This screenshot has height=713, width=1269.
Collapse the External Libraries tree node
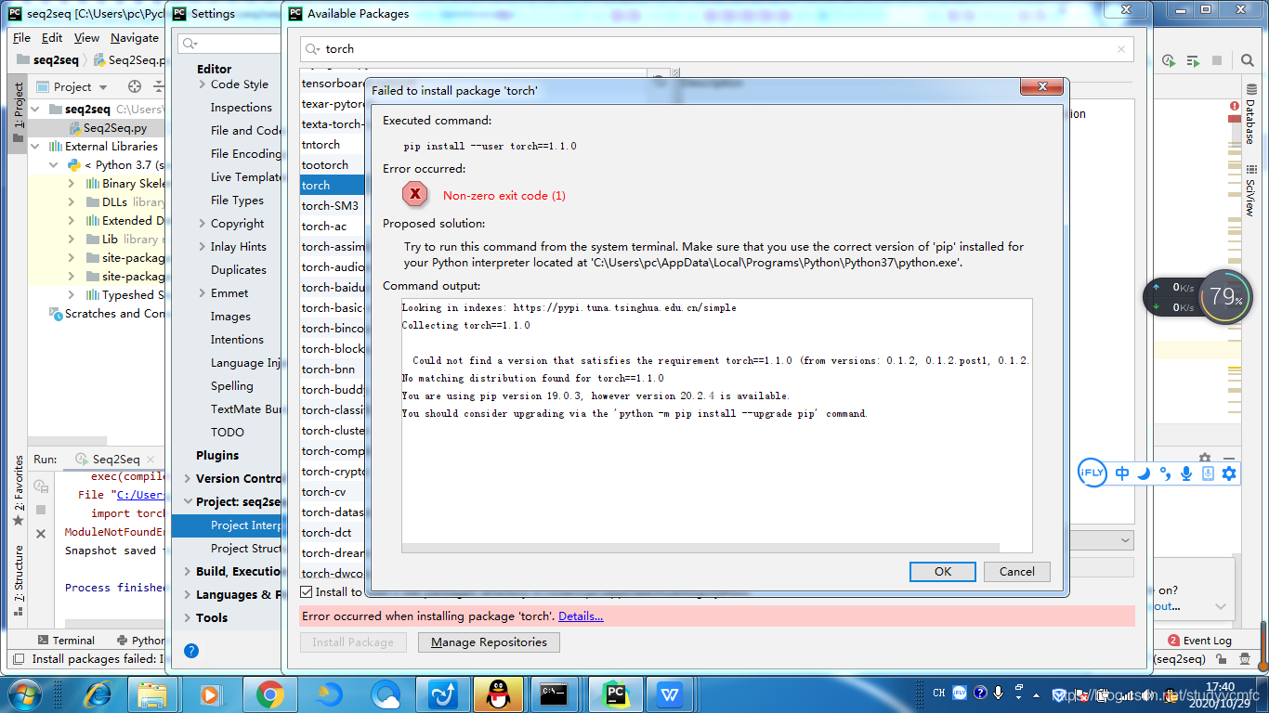pyautogui.click(x=35, y=146)
